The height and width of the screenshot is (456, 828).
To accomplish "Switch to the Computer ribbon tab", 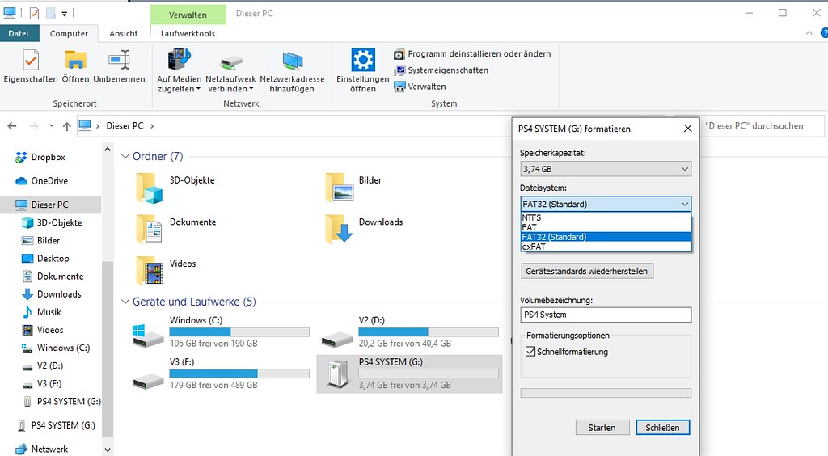I will click(x=69, y=33).
